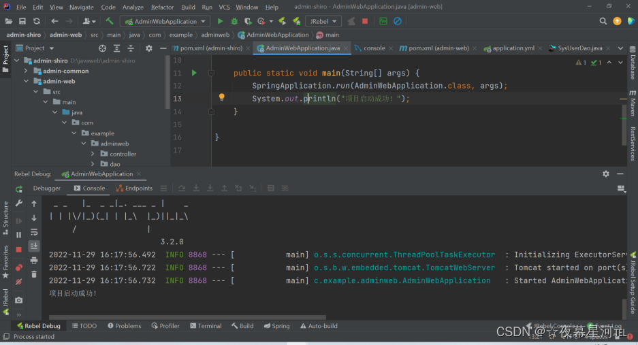
Task: Open the Refactor menu
Action: pyautogui.click(x=162, y=7)
